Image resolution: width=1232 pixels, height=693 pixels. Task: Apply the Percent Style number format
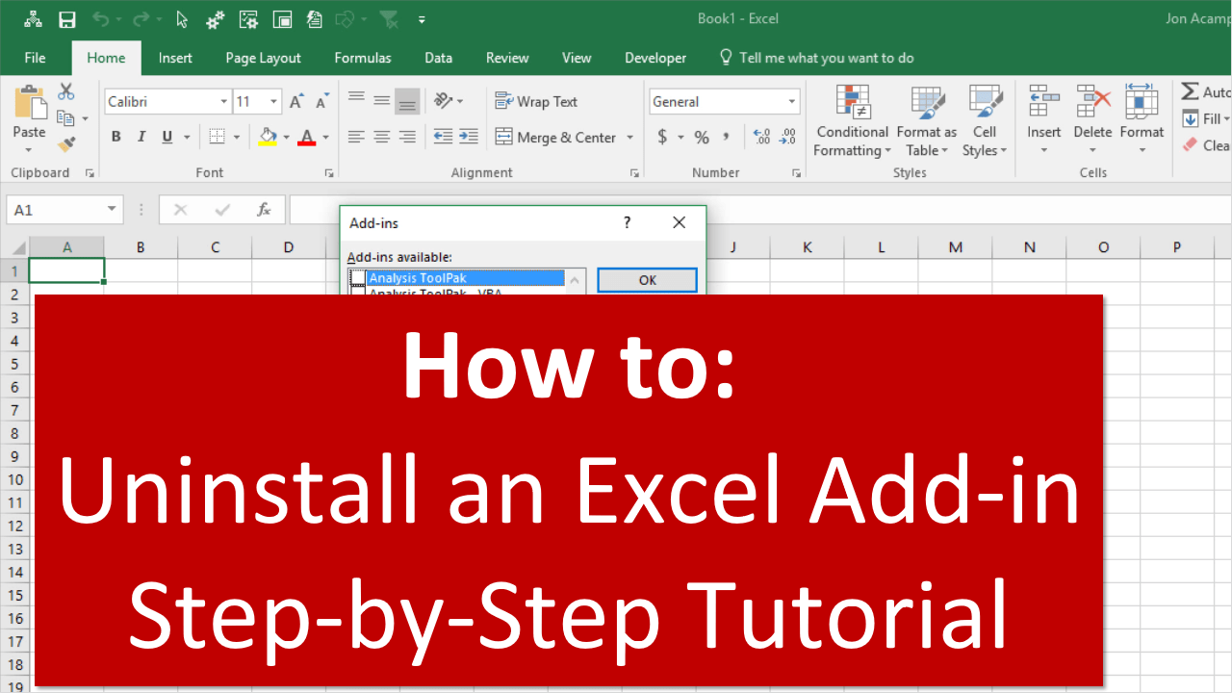tap(702, 137)
